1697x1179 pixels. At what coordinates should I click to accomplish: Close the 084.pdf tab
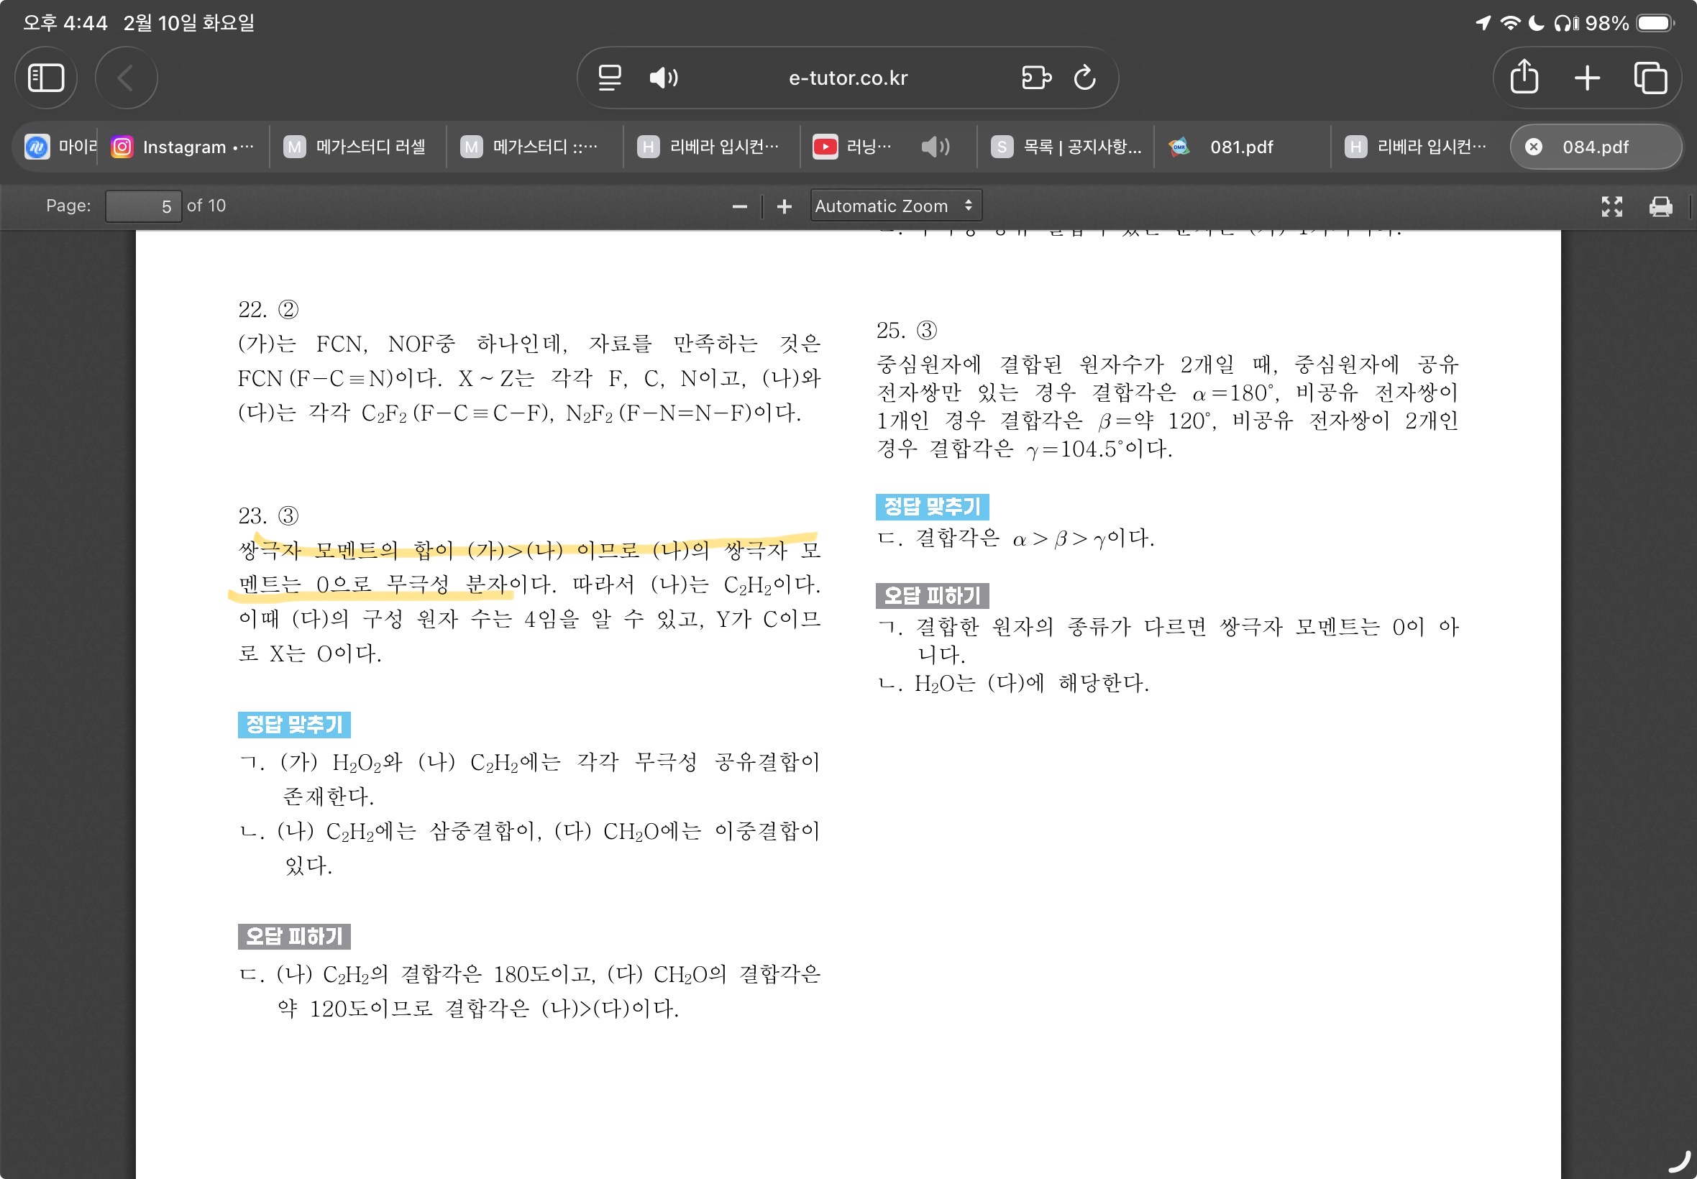pyautogui.click(x=1534, y=147)
